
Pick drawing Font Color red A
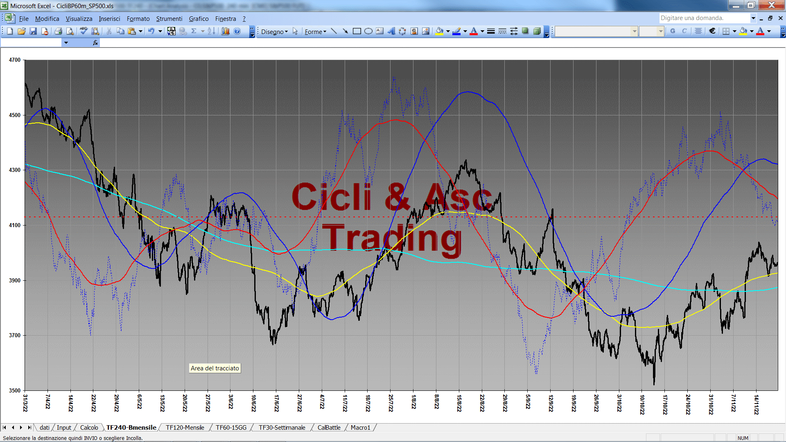(474, 31)
